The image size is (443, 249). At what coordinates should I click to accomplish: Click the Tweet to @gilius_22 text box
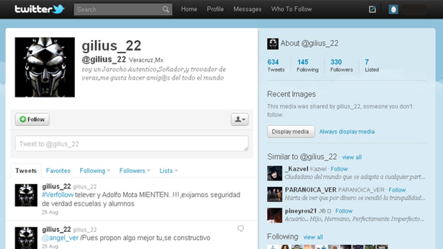(131, 143)
